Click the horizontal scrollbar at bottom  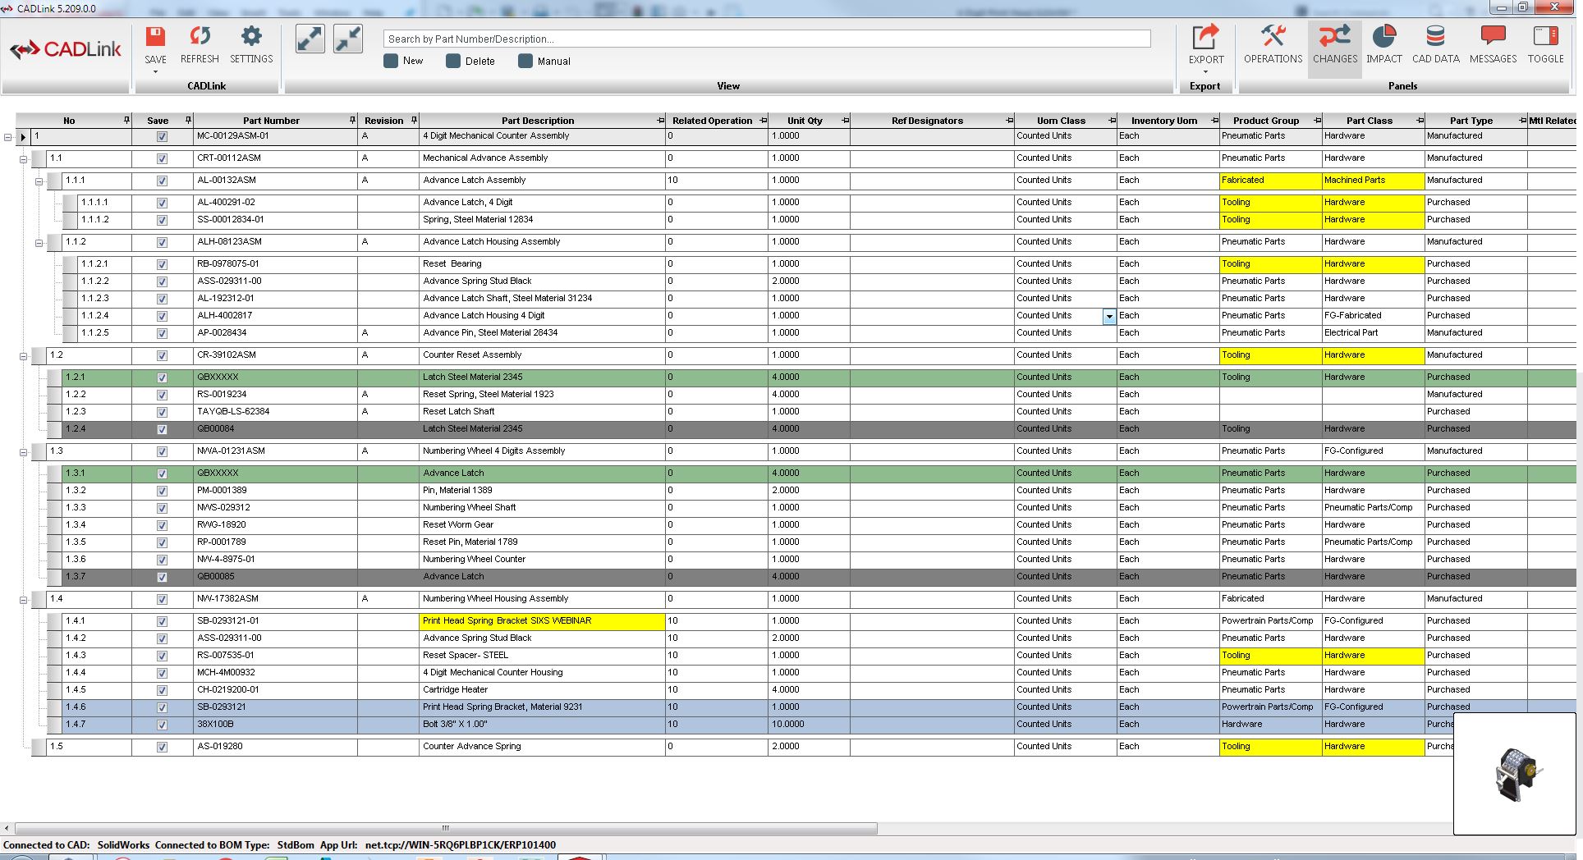446,828
